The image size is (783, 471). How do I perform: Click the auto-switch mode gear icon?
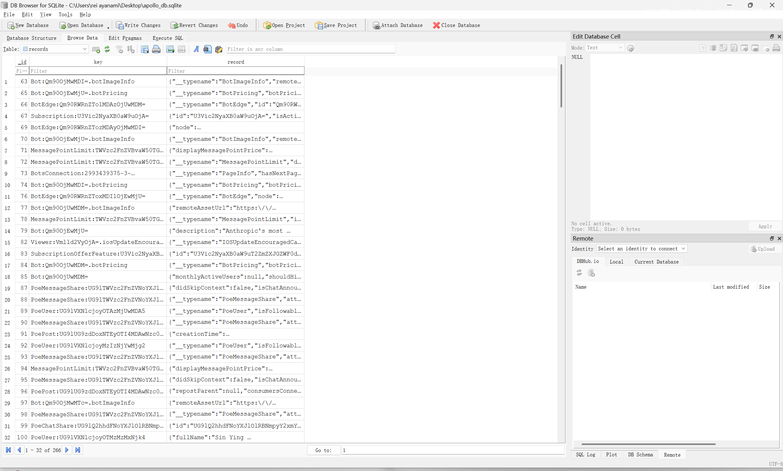[630, 48]
